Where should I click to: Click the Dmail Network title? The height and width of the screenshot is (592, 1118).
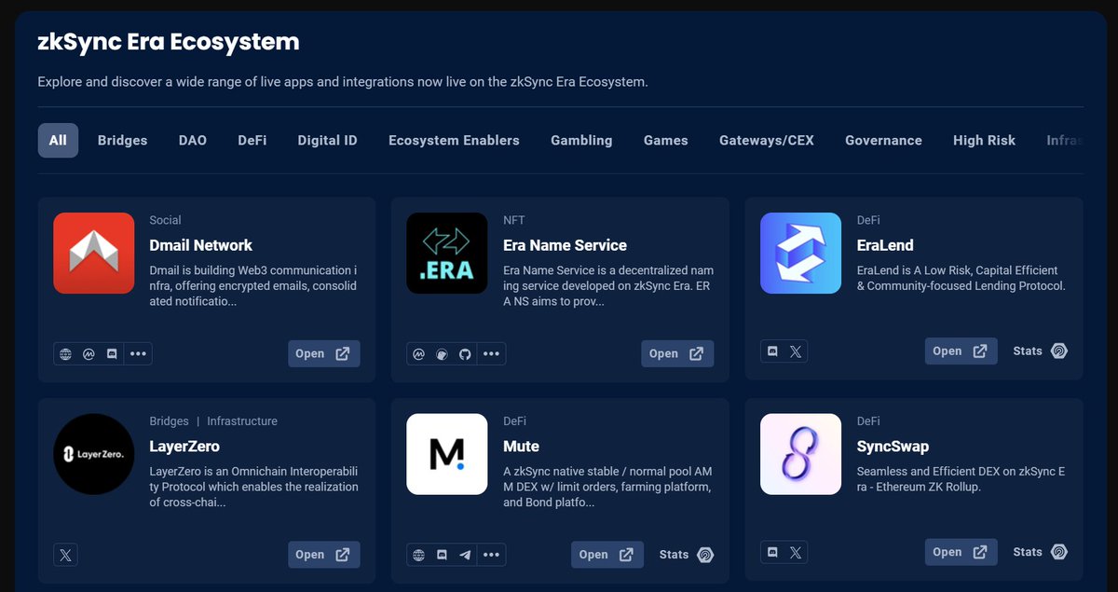(x=200, y=245)
